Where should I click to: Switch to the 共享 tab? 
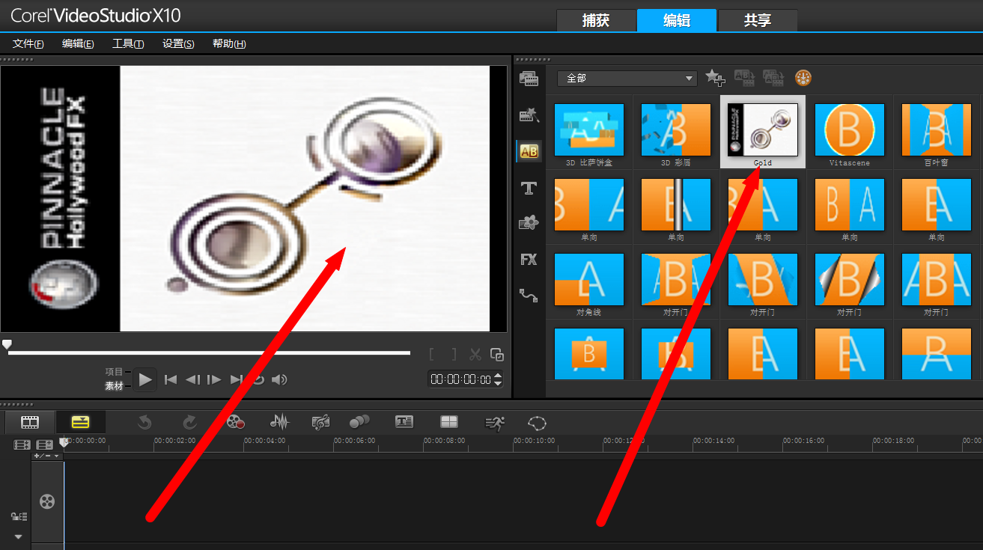(758, 20)
